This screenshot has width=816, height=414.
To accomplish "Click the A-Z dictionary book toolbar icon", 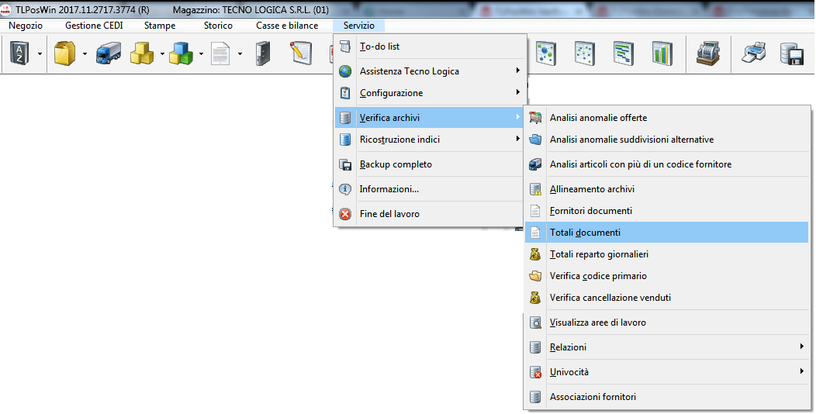I will (x=18, y=53).
